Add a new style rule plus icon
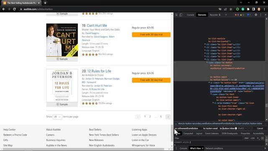 click(258, 138)
